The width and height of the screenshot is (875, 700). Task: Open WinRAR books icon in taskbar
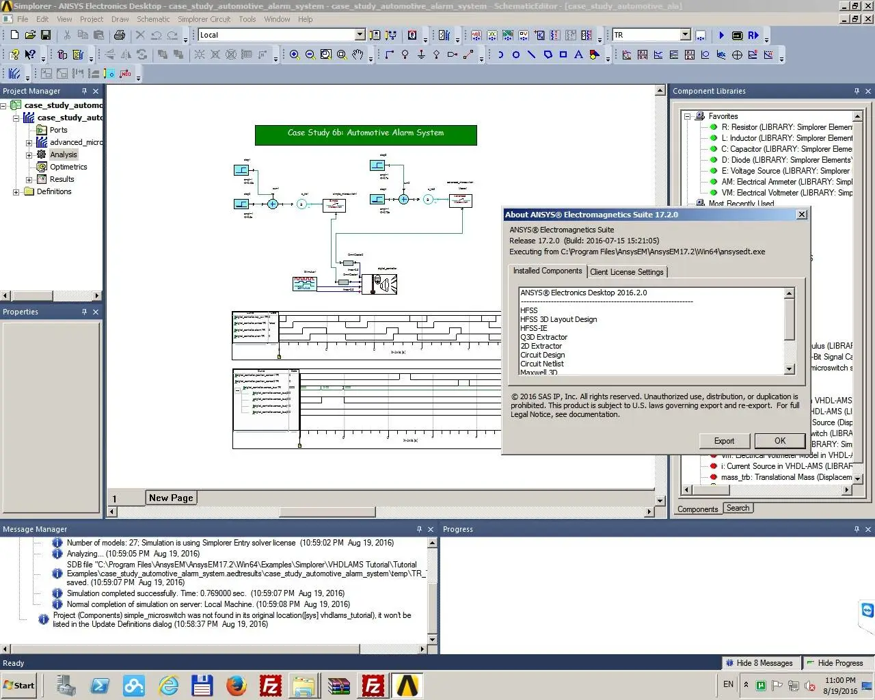[339, 685]
